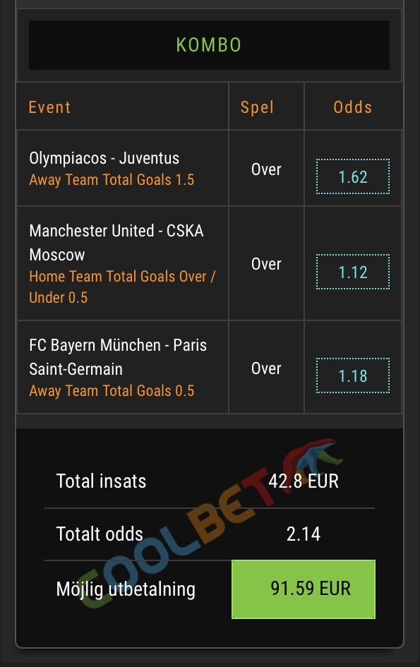420x667 pixels.
Task: Click Over selection in the Manchester United row
Action: (x=266, y=264)
